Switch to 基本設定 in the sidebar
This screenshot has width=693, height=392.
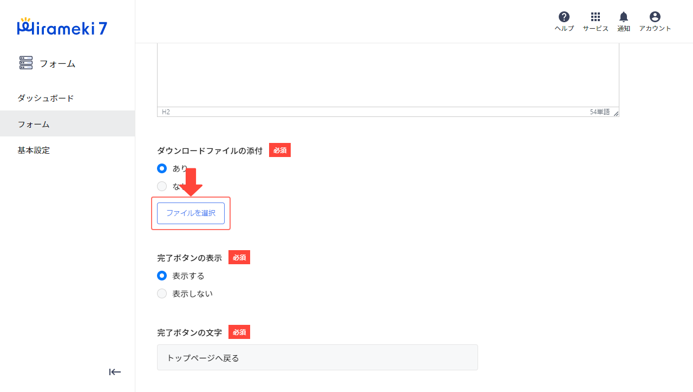(x=33, y=150)
